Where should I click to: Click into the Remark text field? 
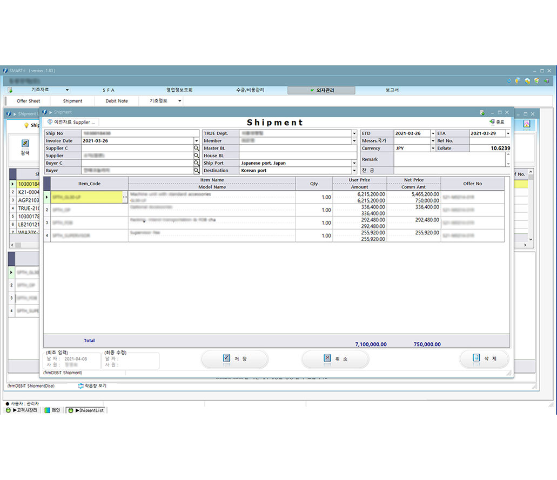click(449, 159)
